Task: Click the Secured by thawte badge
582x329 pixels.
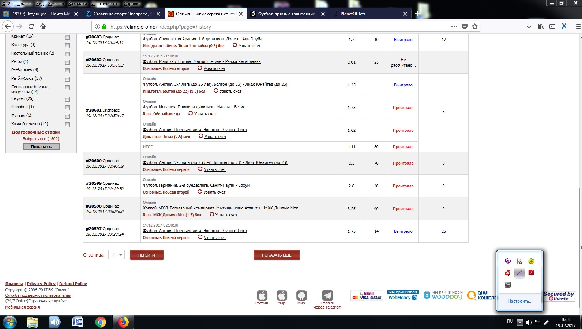Action: point(559,296)
